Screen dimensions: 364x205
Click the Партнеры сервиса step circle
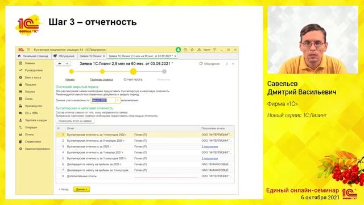(x=102, y=72)
